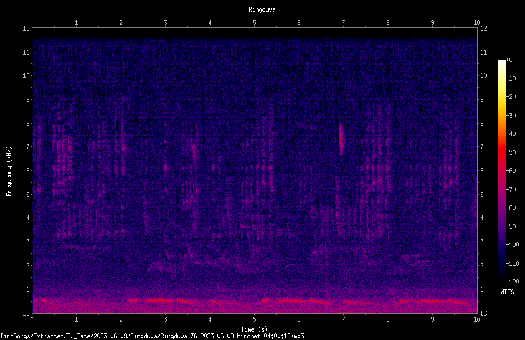The image size is (525, 340).
Task: Click the -110 label on the color scale
Action: coord(512,264)
